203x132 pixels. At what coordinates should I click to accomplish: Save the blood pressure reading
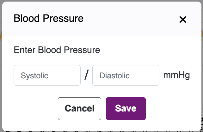coord(126,109)
